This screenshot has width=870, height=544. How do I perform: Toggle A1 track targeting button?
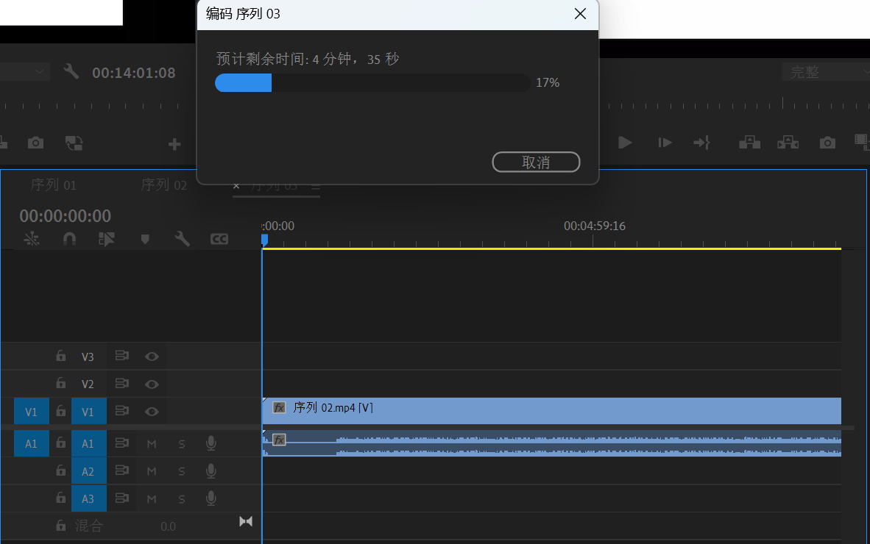tap(88, 443)
